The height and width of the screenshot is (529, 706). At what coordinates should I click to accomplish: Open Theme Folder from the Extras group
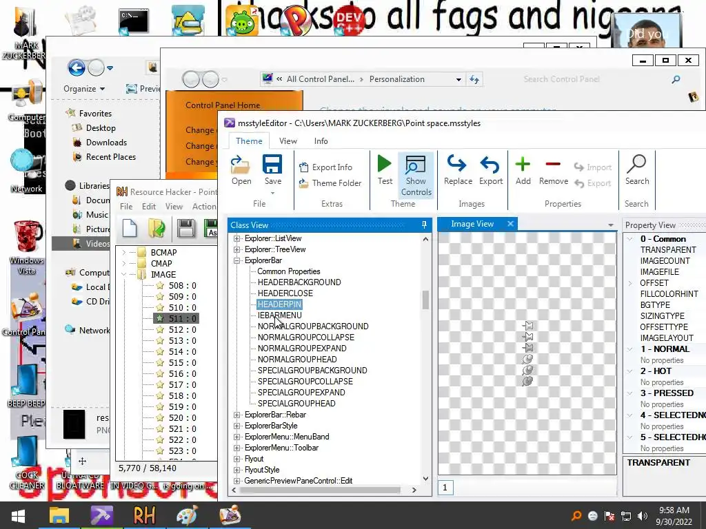click(330, 183)
